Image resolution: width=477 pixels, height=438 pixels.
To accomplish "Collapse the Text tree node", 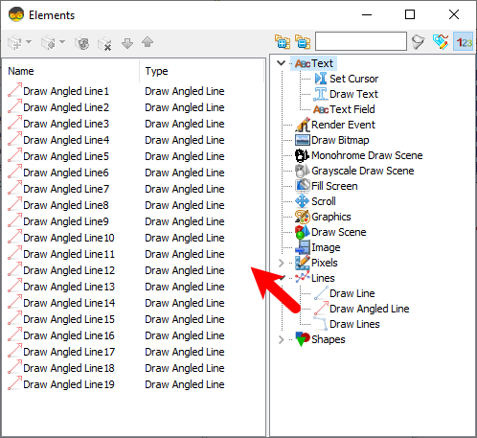I will click(x=281, y=63).
